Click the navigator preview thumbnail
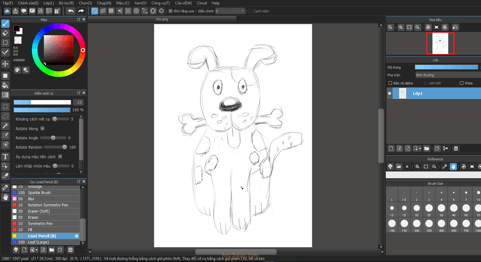481x262 pixels. pos(440,44)
